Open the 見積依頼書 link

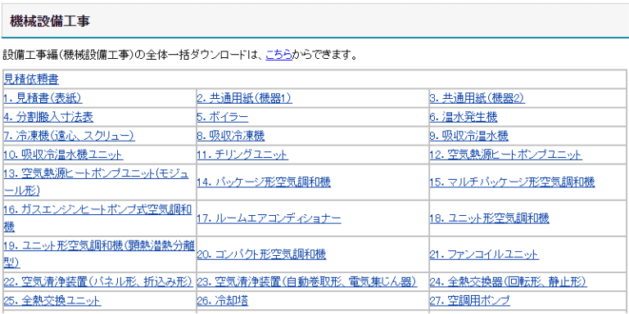pos(31,79)
